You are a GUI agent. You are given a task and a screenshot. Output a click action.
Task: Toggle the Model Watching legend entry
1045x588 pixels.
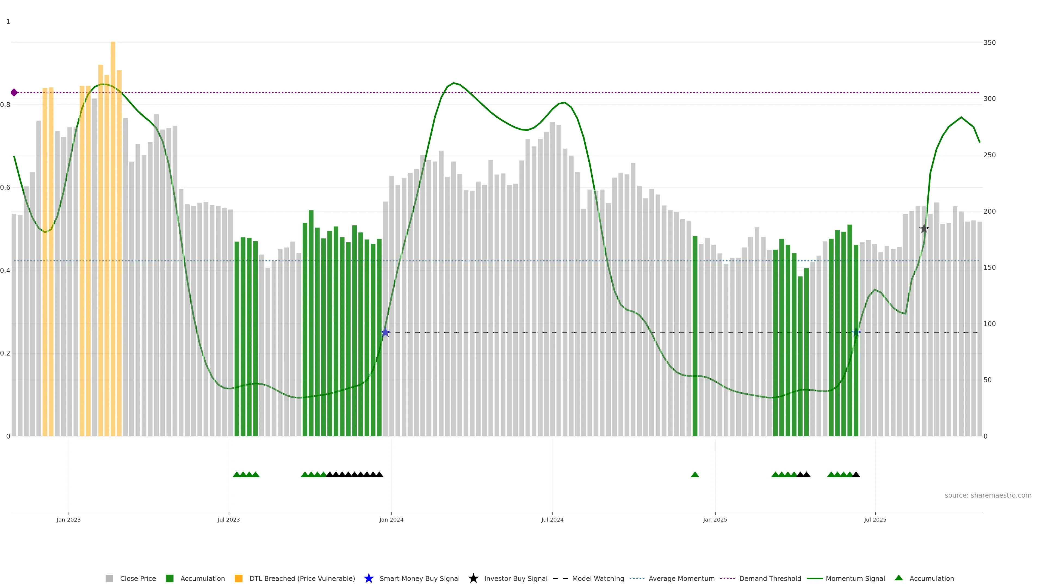598,578
